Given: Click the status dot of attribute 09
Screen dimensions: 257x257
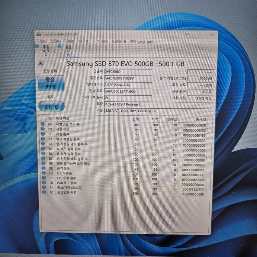Looking at the screenshot, I should pyautogui.click(x=43, y=129).
